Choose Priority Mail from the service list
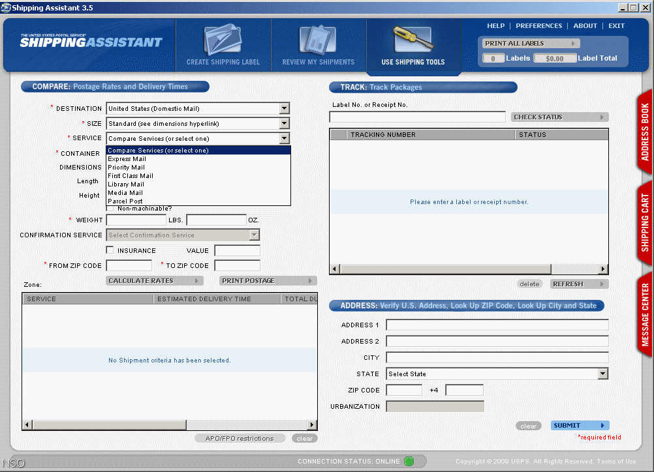 tap(127, 168)
